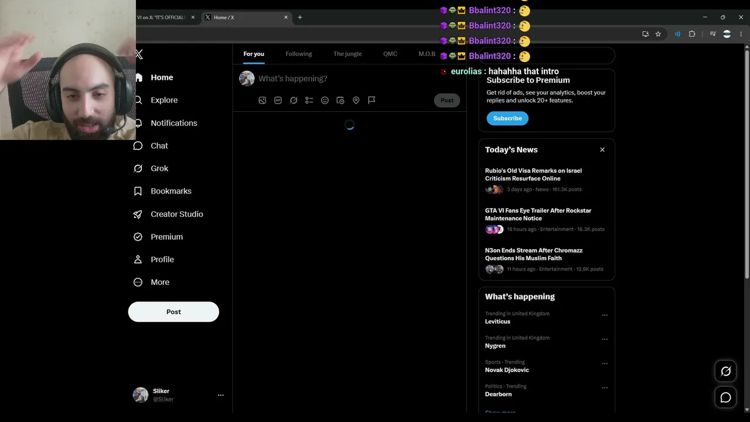Click the large Post button in sidebar
This screenshot has height=422, width=750.
pos(173,312)
